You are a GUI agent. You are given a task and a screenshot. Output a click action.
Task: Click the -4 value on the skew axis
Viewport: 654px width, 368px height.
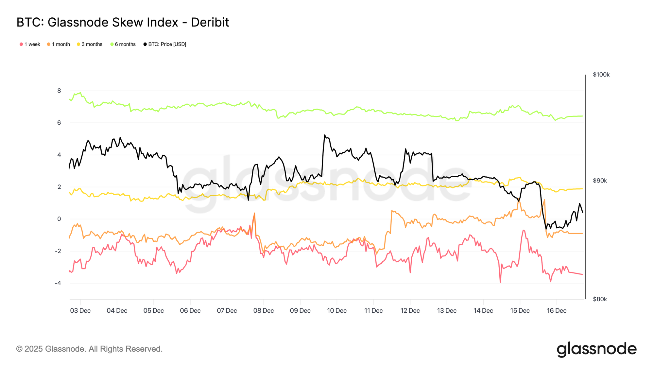click(x=58, y=283)
